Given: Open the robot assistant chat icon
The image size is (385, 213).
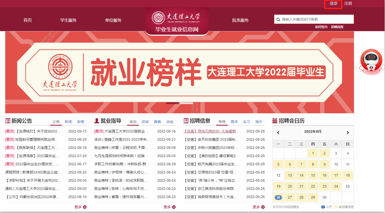Looking at the screenshot, I should click(x=370, y=61).
